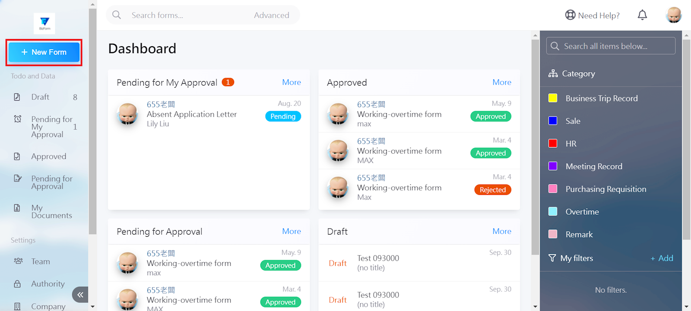The image size is (691, 311).
Task: Click More link in Approved panel
Action: point(501,82)
